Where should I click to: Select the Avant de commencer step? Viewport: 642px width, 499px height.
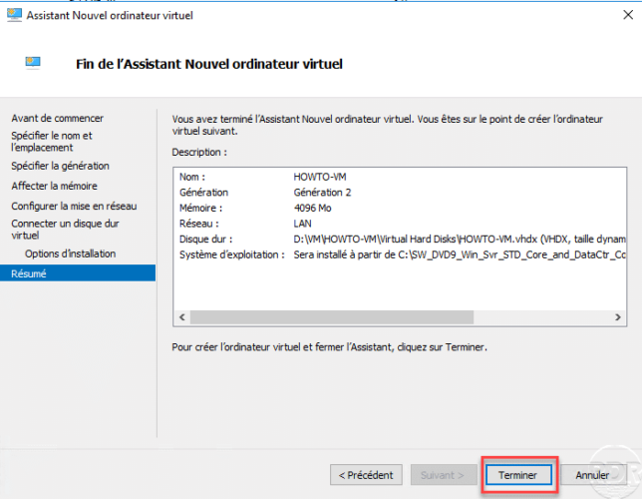58,118
